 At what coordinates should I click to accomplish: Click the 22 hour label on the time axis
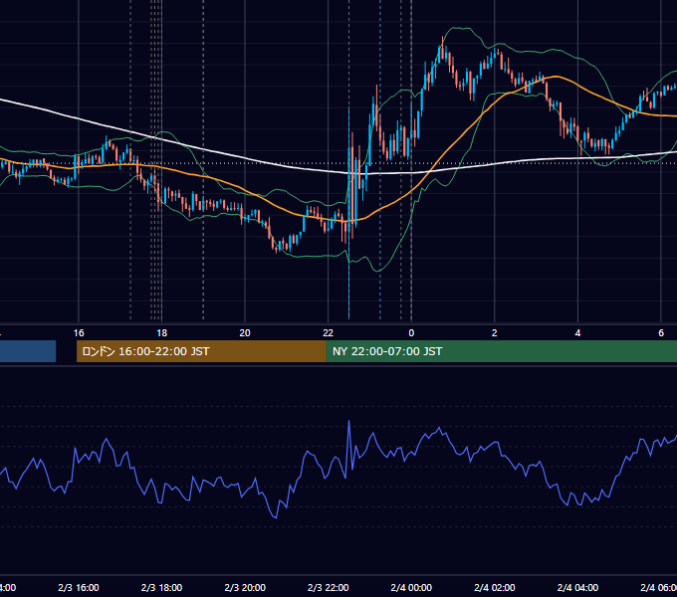tap(329, 333)
